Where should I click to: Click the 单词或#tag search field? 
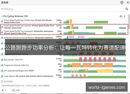click(x=63, y=9)
